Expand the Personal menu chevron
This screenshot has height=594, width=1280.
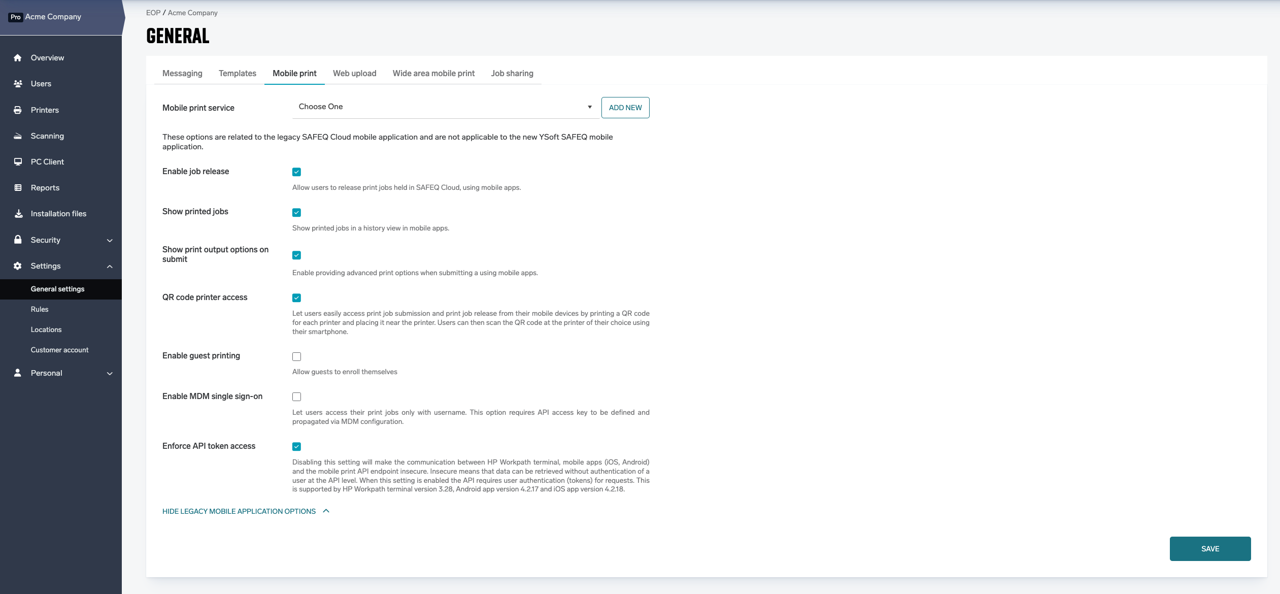[x=110, y=374]
